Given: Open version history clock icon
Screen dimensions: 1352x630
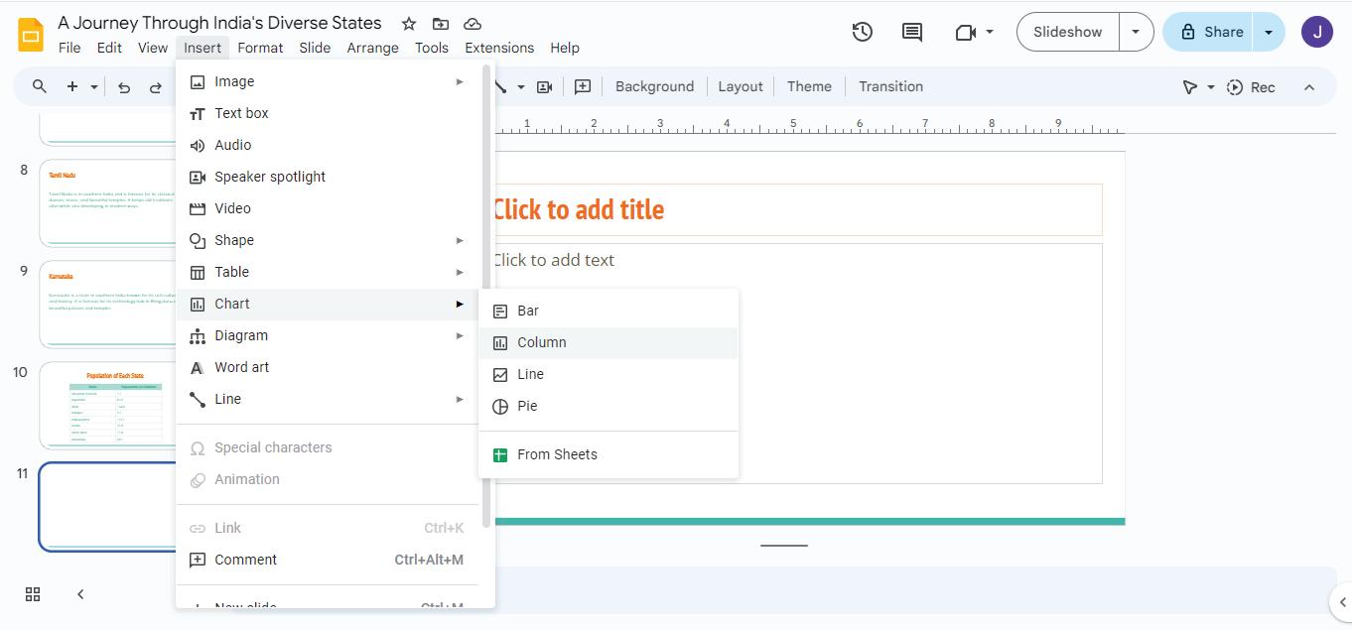Looking at the screenshot, I should coord(862,32).
